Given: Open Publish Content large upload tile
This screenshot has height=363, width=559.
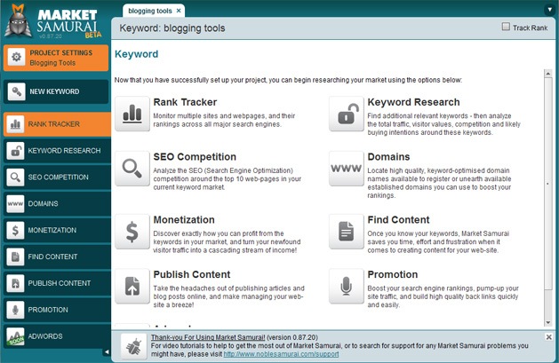Looking at the screenshot, I should click(x=132, y=286).
